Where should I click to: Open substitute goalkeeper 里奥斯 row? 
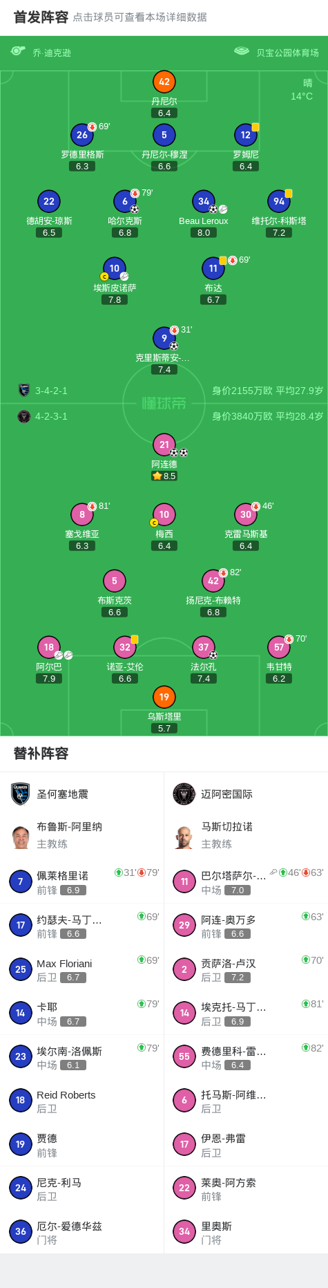pyautogui.click(x=246, y=1232)
